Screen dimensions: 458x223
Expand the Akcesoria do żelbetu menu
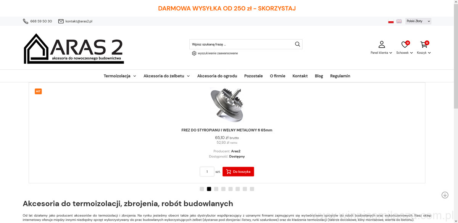click(x=167, y=76)
